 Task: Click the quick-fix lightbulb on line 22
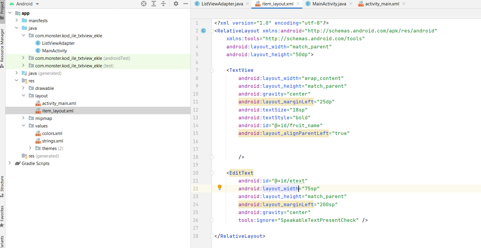220,187
